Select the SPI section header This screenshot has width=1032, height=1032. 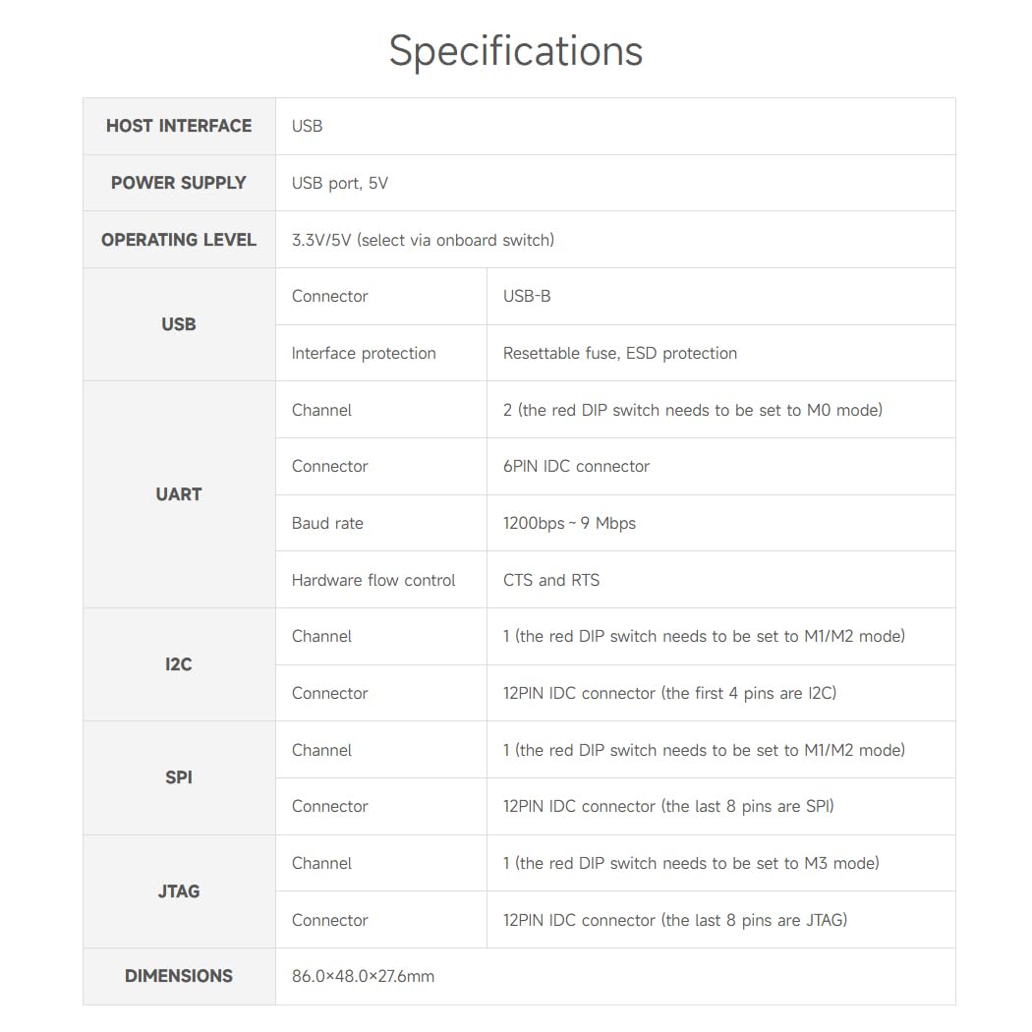pyautogui.click(x=179, y=777)
